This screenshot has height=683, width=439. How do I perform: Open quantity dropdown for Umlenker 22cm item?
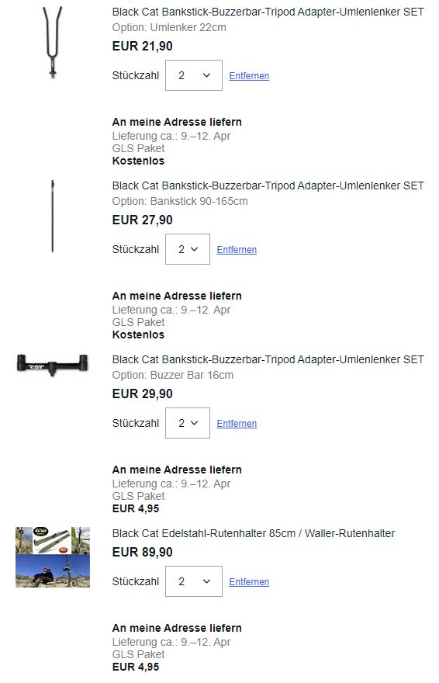[194, 75]
